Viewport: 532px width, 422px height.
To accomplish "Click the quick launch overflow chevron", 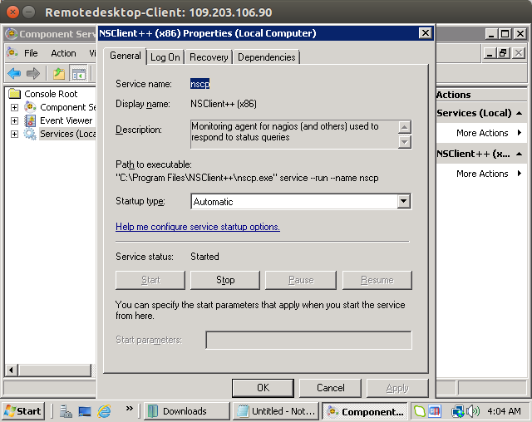I will [x=130, y=408].
